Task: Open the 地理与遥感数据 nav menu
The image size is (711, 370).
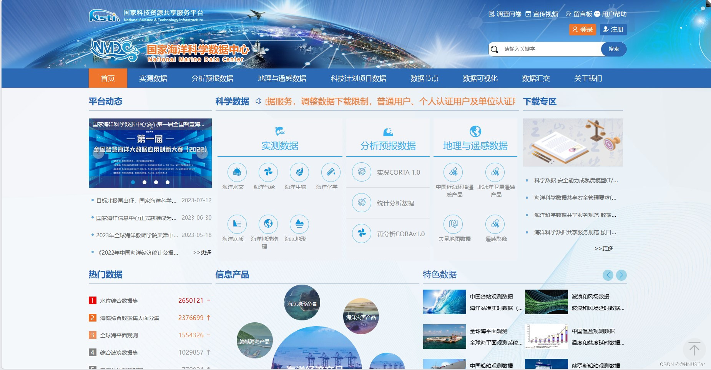Action: 282,78
